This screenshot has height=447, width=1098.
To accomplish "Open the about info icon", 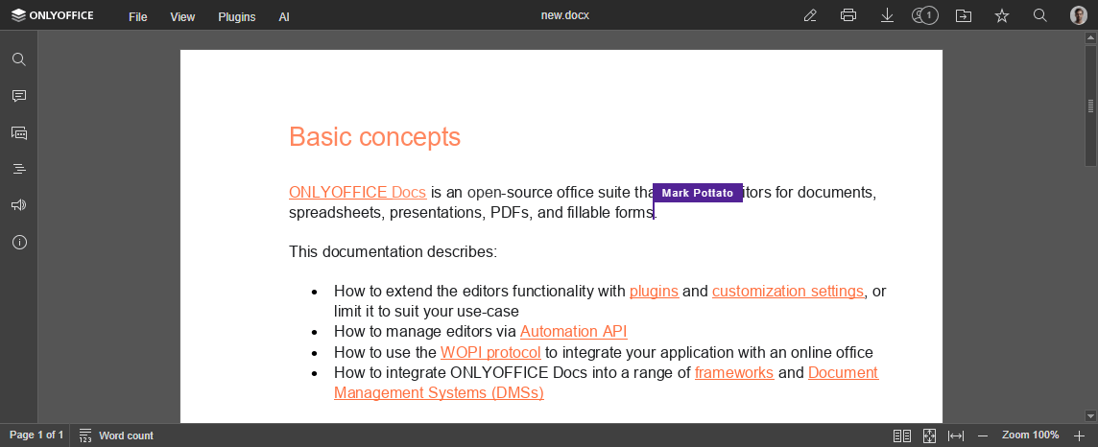I will point(19,242).
